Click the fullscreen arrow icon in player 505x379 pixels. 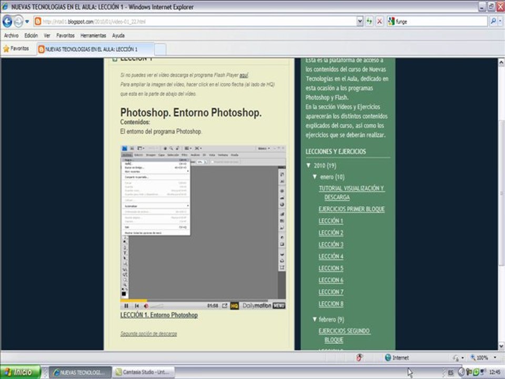point(225,306)
